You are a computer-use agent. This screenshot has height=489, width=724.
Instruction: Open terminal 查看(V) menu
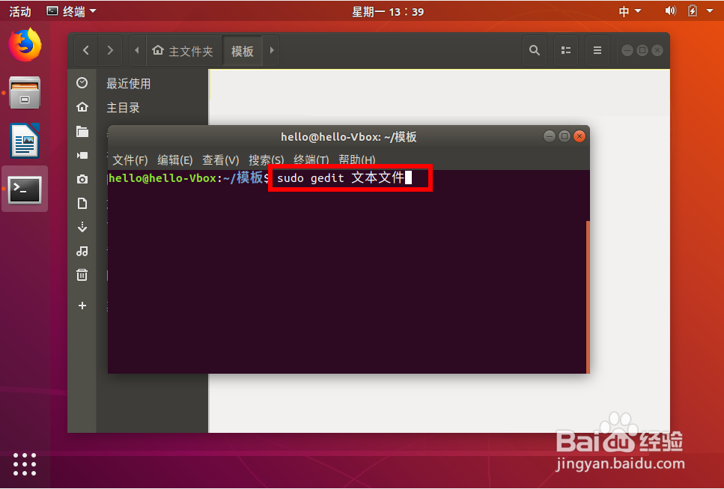coord(221,160)
